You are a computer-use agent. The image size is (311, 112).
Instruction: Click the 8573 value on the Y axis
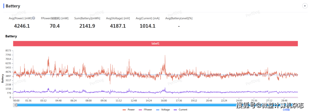[8, 51]
